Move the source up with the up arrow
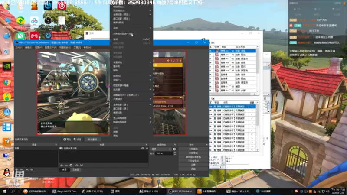Screen dimensions: 347x195 click(77, 165)
